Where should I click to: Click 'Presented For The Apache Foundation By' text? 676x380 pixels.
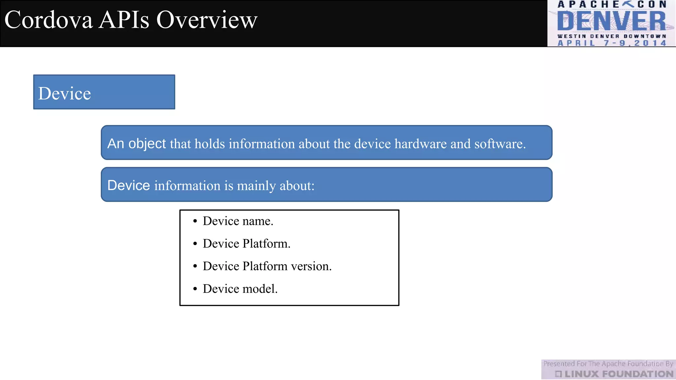click(x=608, y=364)
